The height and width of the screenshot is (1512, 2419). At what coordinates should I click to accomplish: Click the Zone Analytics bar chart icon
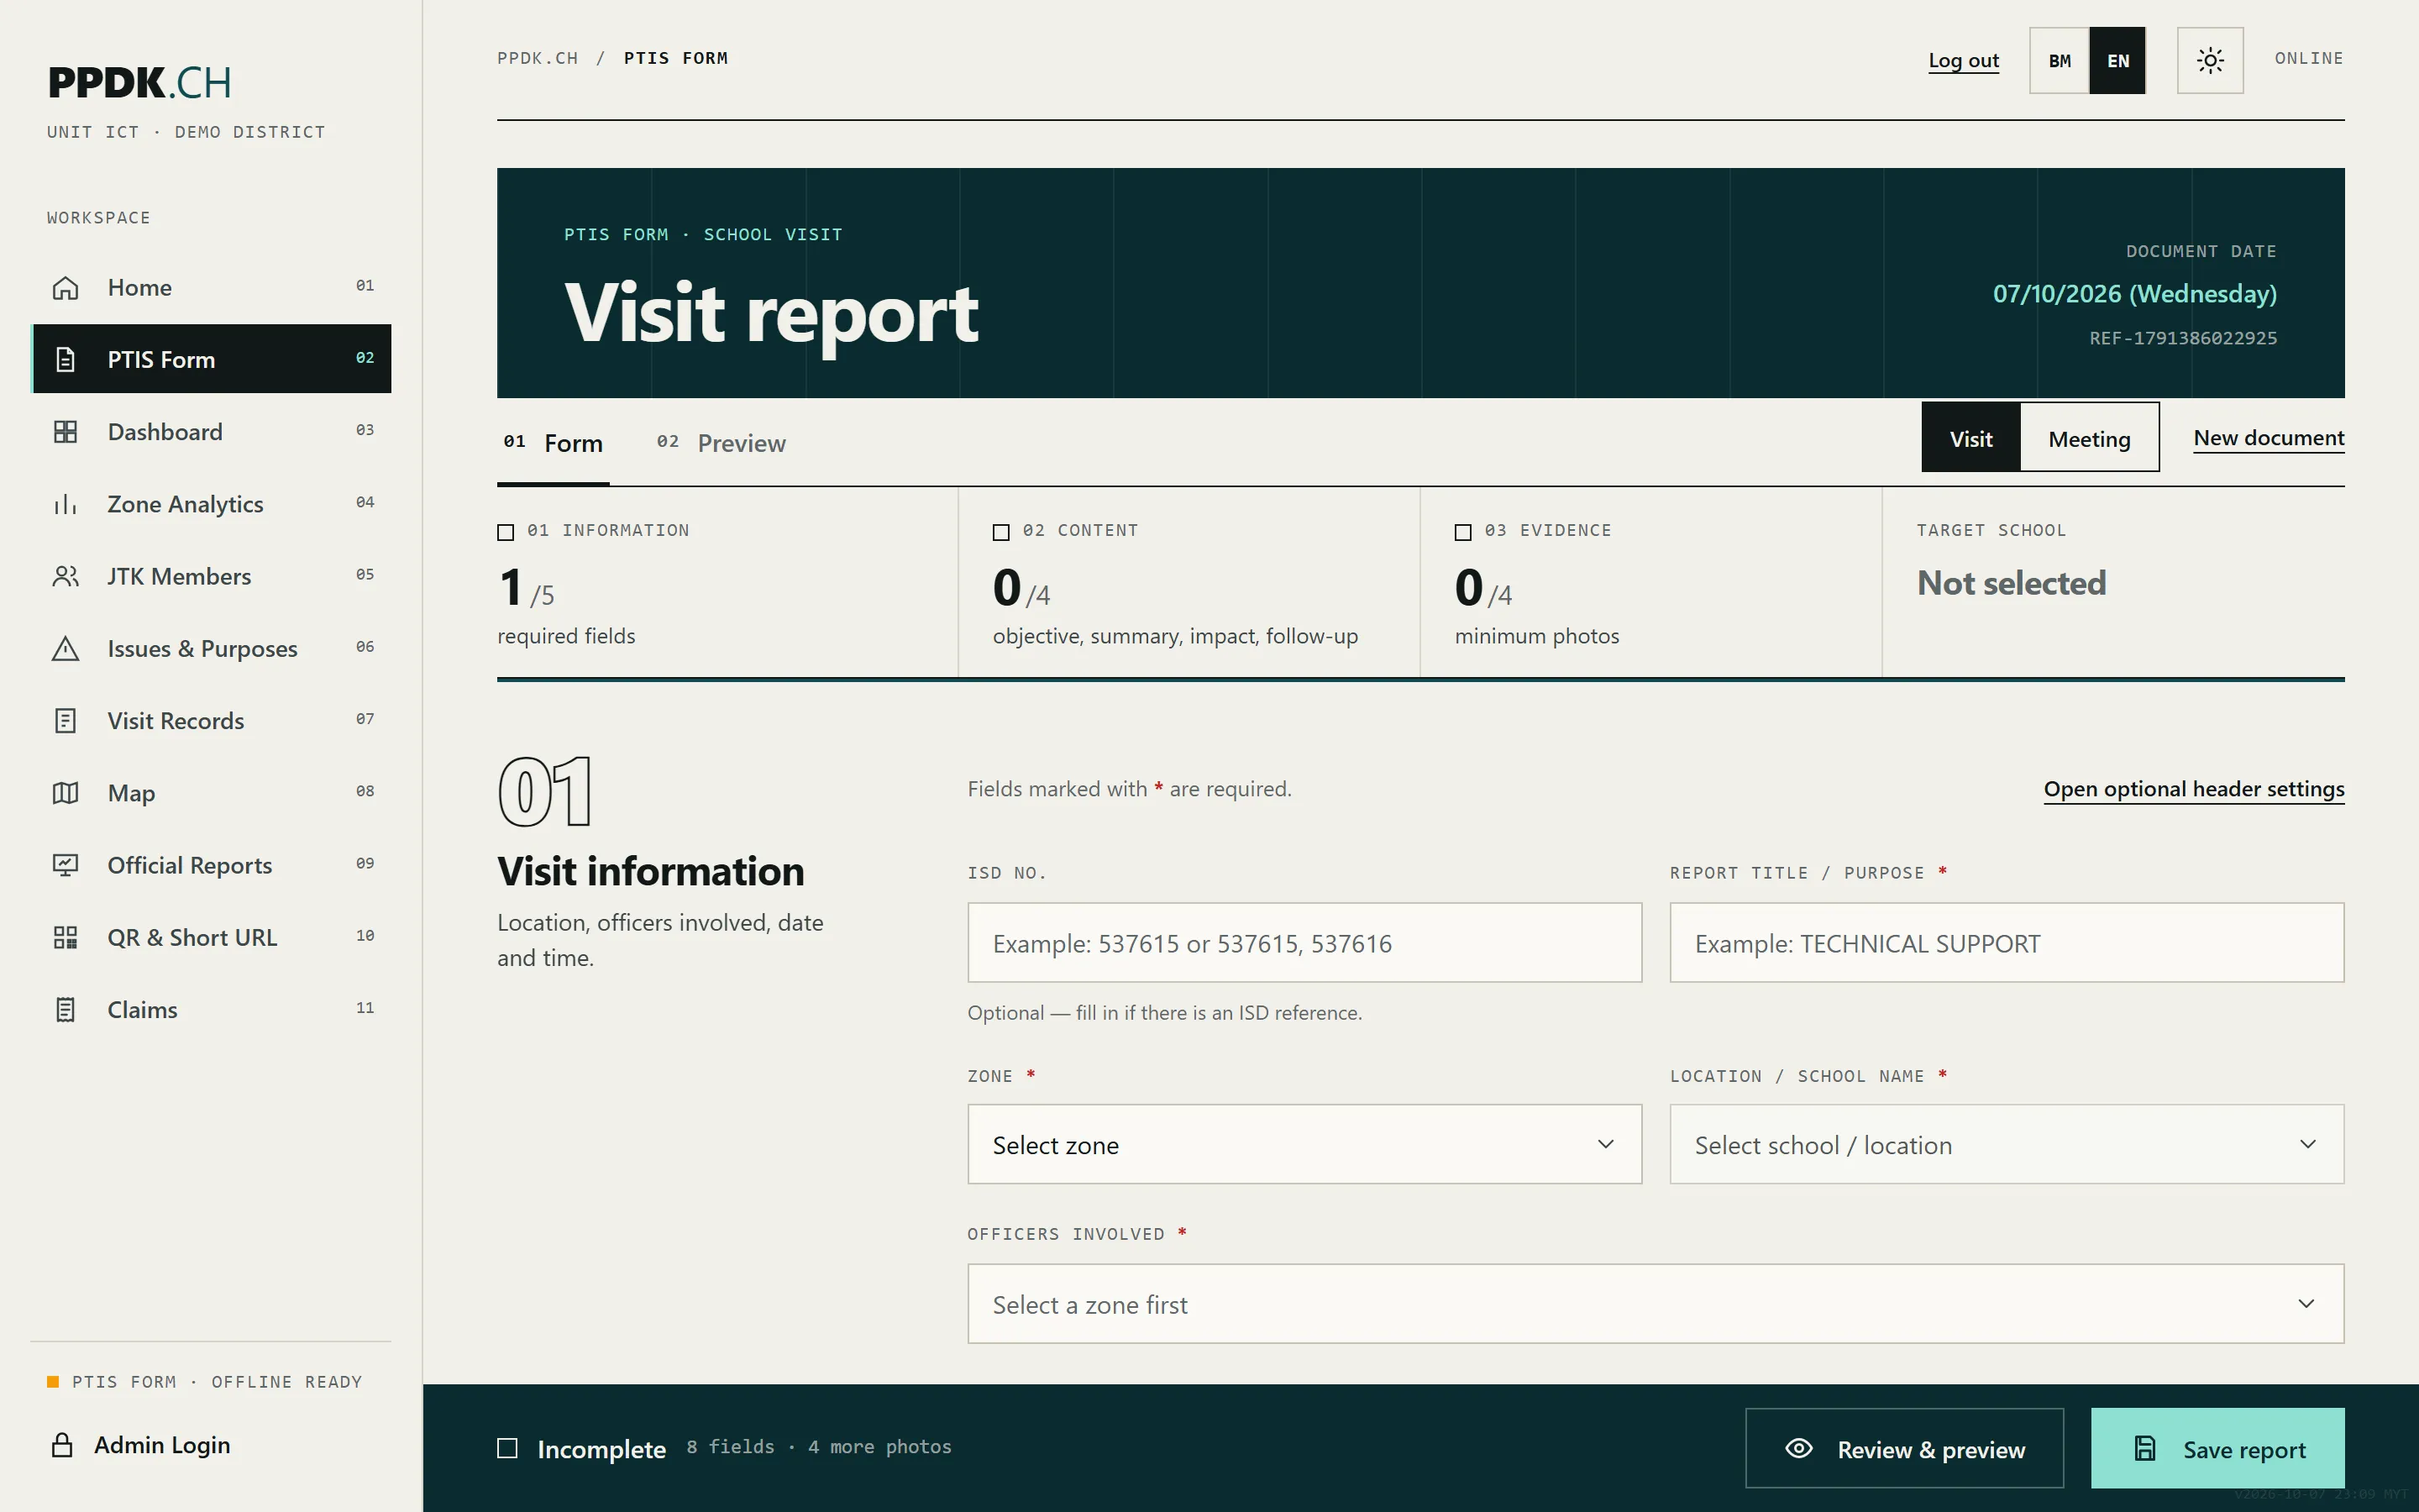pos(65,504)
